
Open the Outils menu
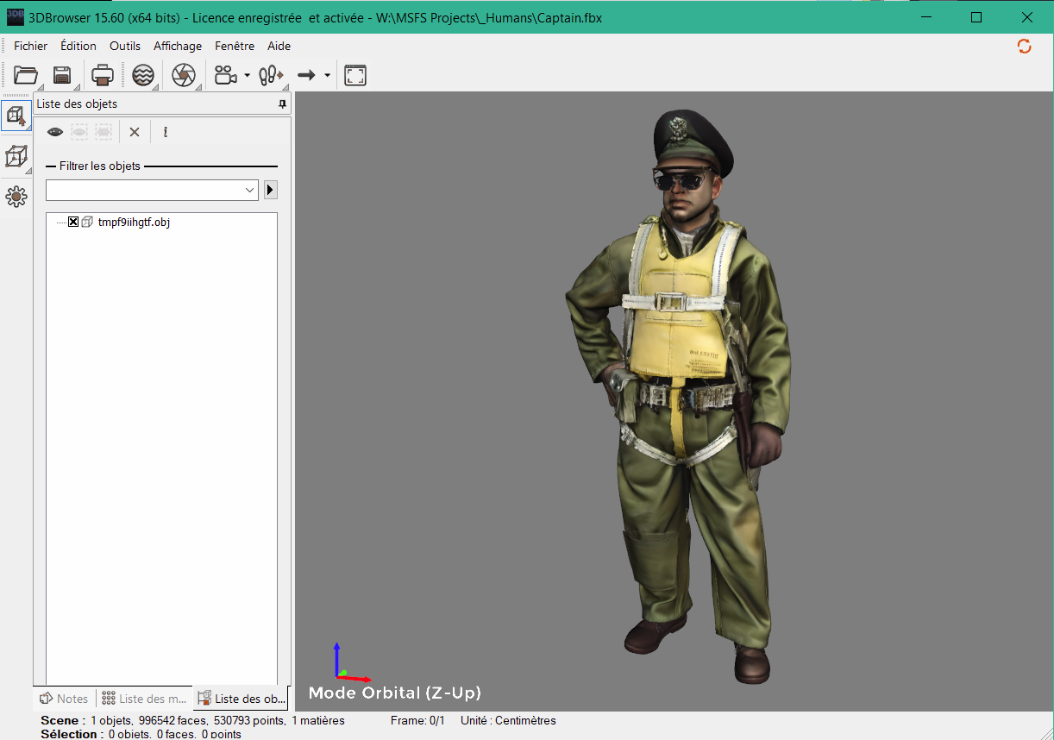[x=125, y=46]
